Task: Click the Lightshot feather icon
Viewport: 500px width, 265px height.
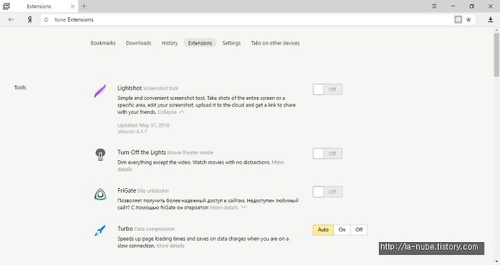Action: click(100, 91)
